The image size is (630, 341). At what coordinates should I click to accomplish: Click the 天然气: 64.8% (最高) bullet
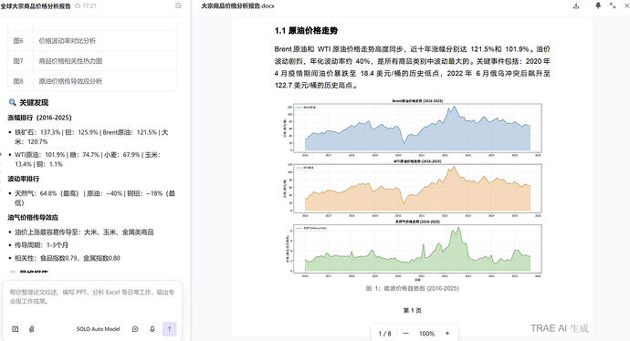95,198
